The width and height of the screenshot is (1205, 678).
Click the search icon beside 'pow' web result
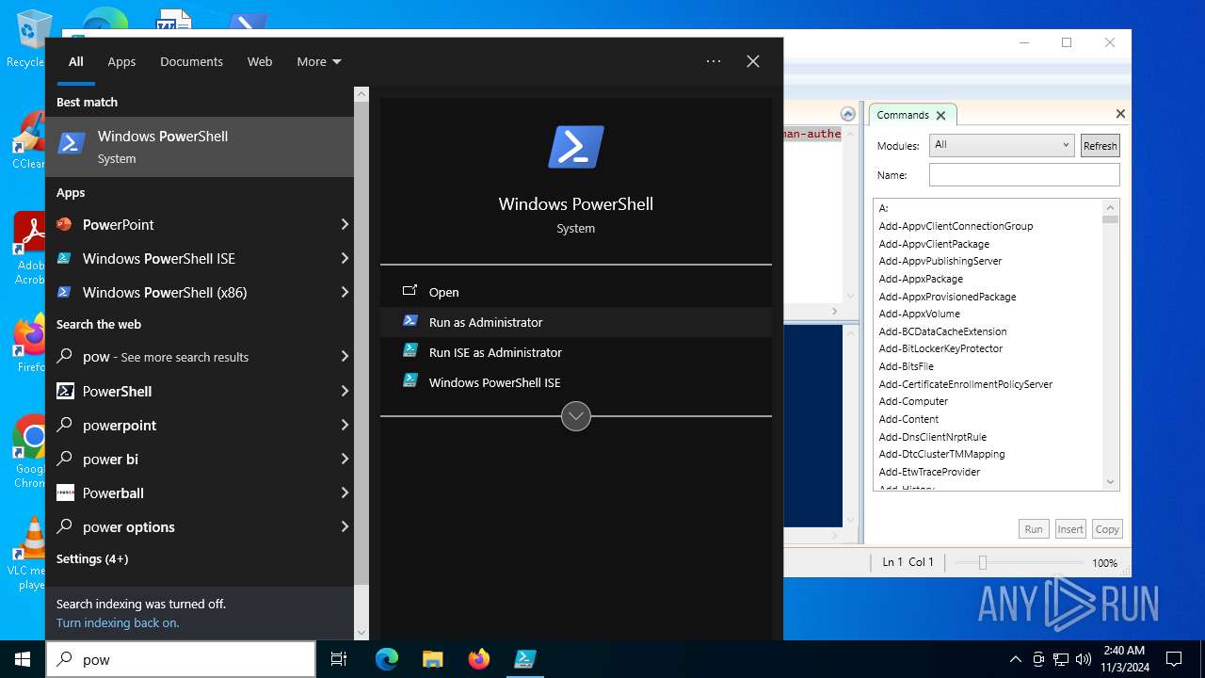tap(65, 357)
